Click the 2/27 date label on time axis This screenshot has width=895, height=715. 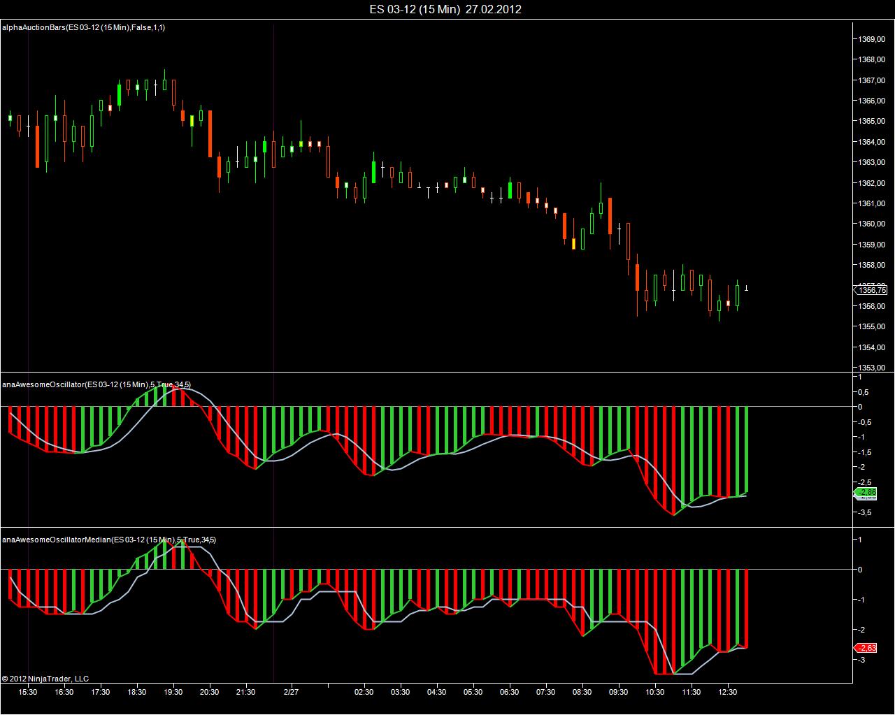291,692
